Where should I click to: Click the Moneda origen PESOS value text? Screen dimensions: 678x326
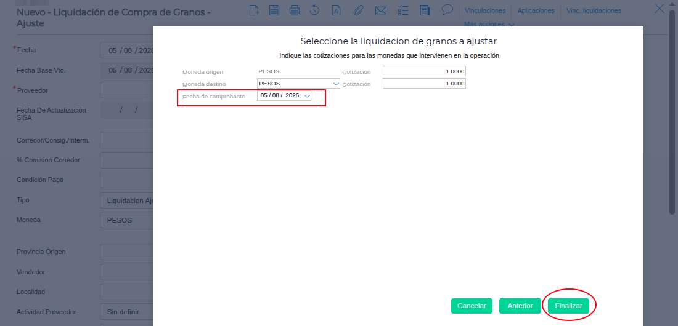(x=269, y=71)
